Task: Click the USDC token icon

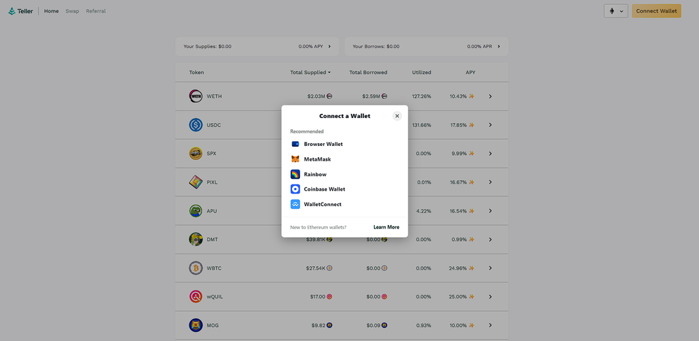Action: tap(196, 125)
